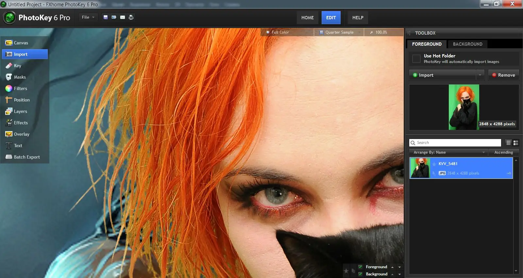Image resolution: width=523 pixels, height=278 pixels.
Task: Click the Import button in the toolbox
Action: point(443,75)
